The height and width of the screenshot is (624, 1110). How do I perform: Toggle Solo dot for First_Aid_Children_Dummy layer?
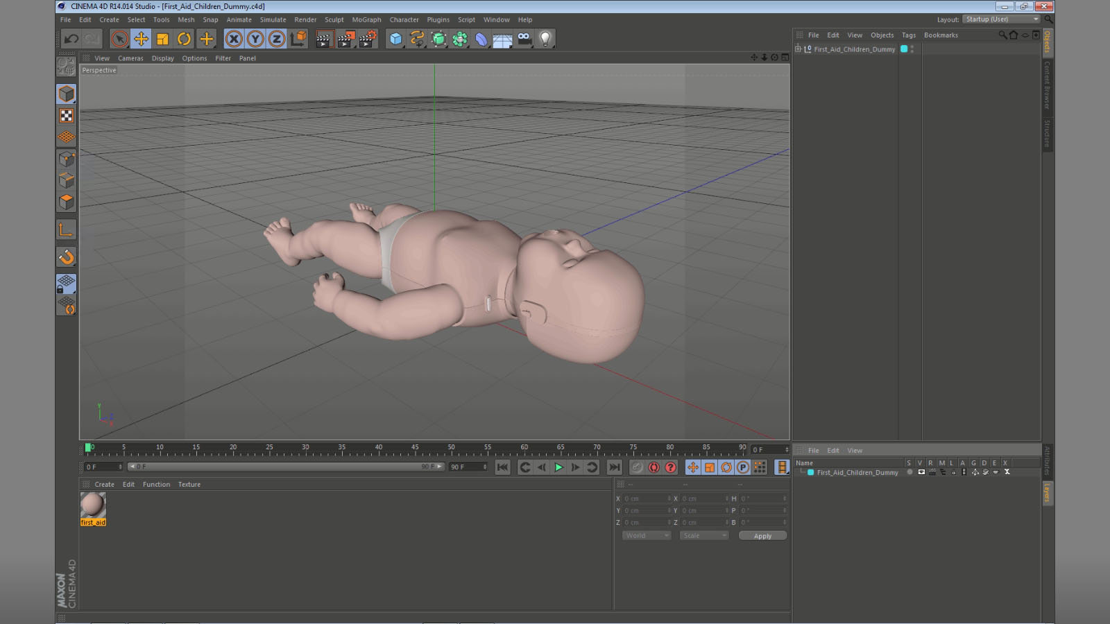(910, 472)
